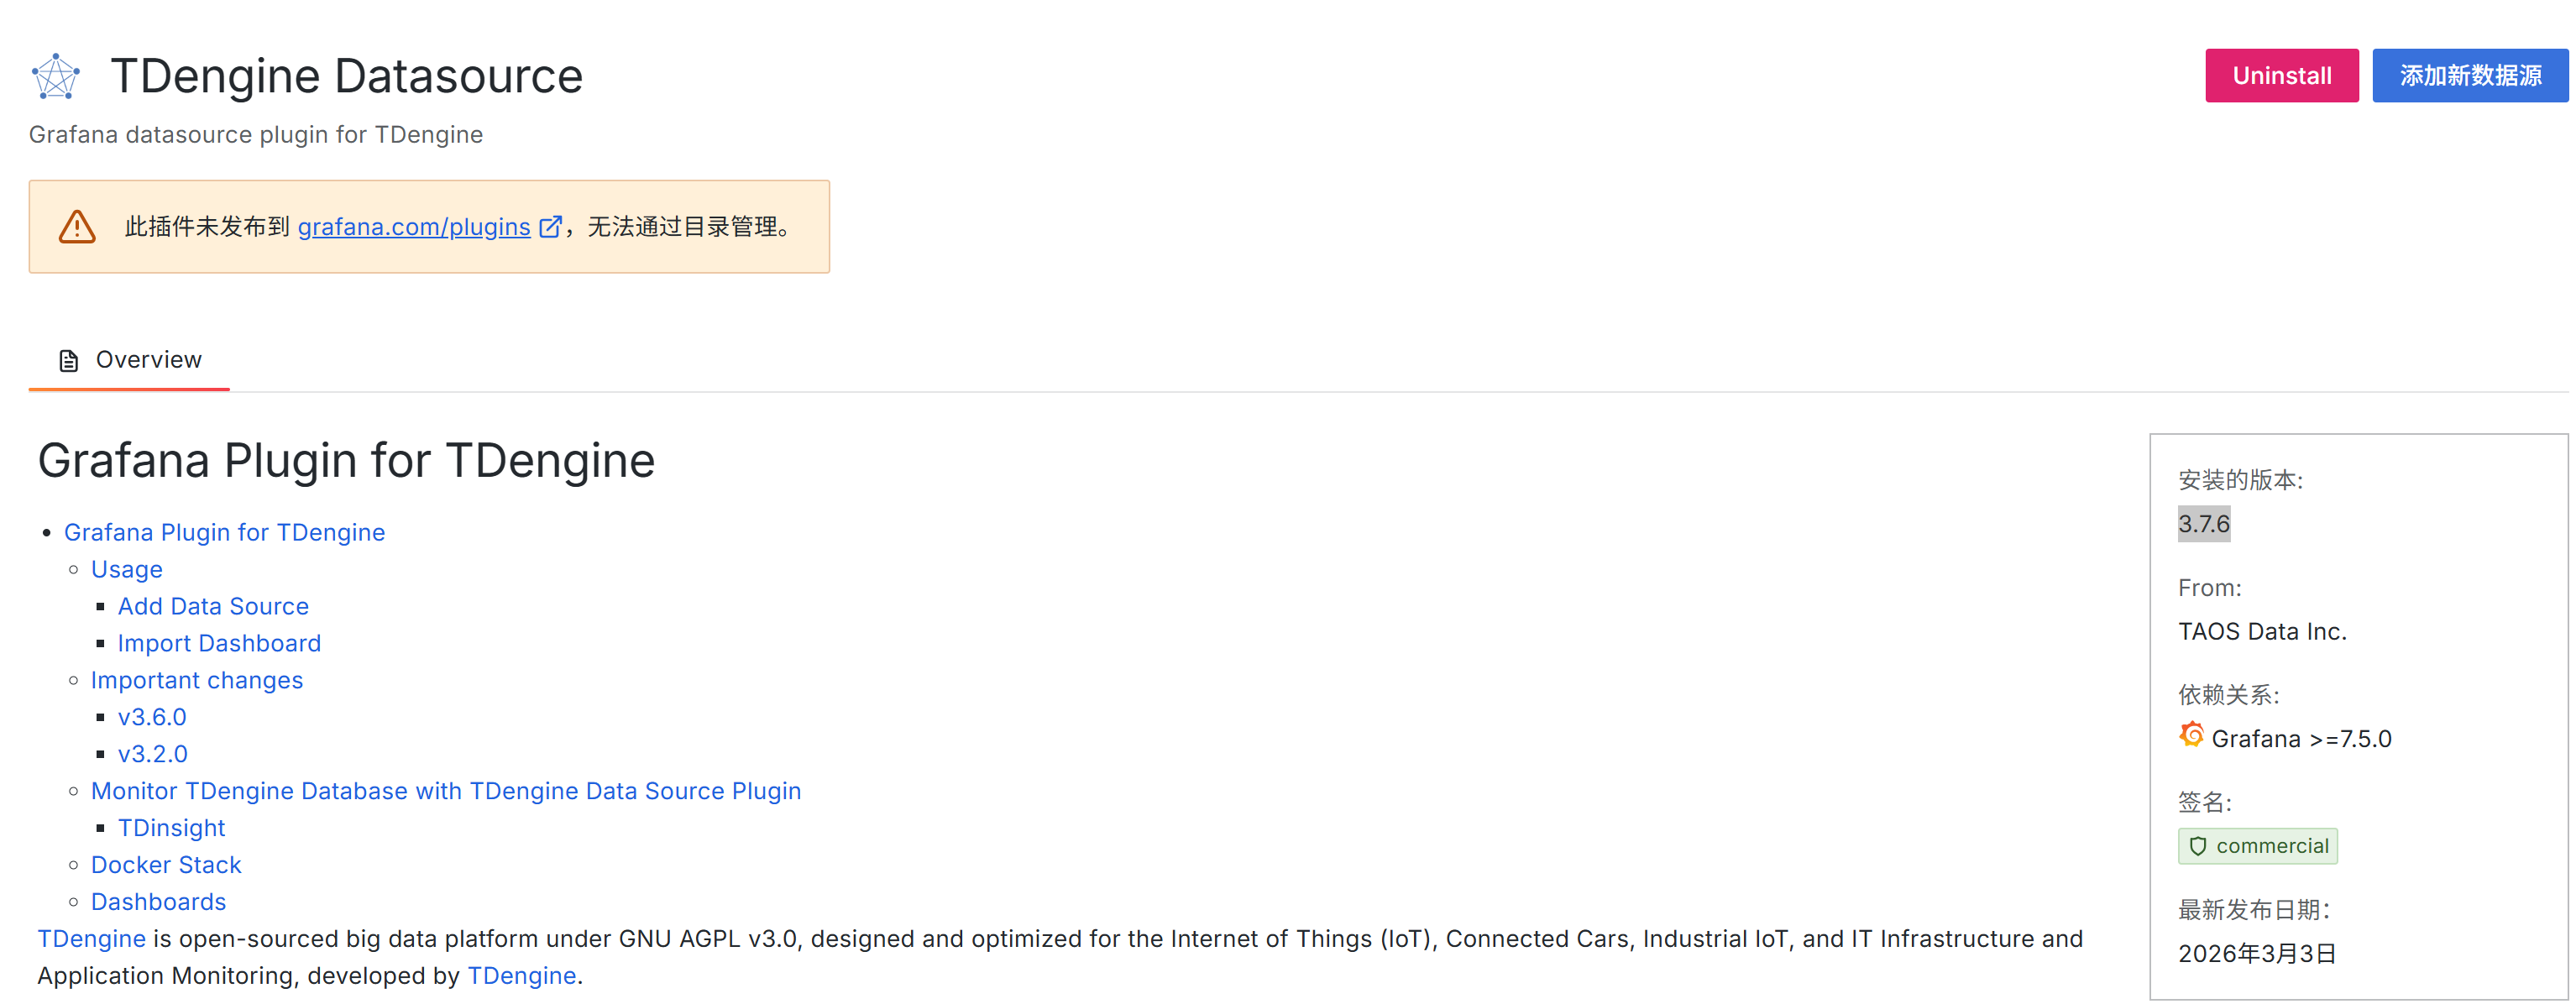This screenshot has width=2576, height=1004.
Task: Go to Import Dashboard section link
Action: point(219,643)
